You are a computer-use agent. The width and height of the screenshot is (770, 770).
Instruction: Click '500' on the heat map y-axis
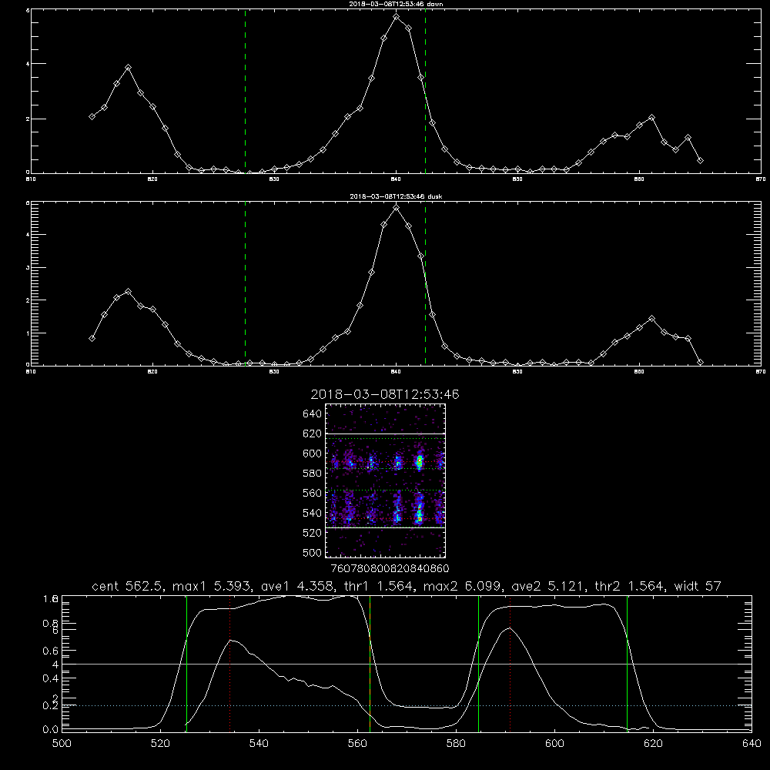point(313,552)
